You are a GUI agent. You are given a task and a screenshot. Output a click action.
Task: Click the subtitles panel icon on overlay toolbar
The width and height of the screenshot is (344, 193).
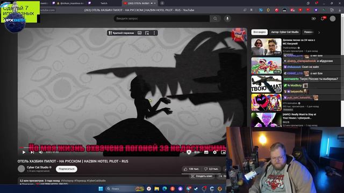(140, 33)
